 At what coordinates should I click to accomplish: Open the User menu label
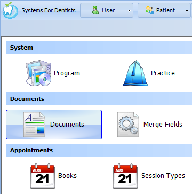click(108, 10)
